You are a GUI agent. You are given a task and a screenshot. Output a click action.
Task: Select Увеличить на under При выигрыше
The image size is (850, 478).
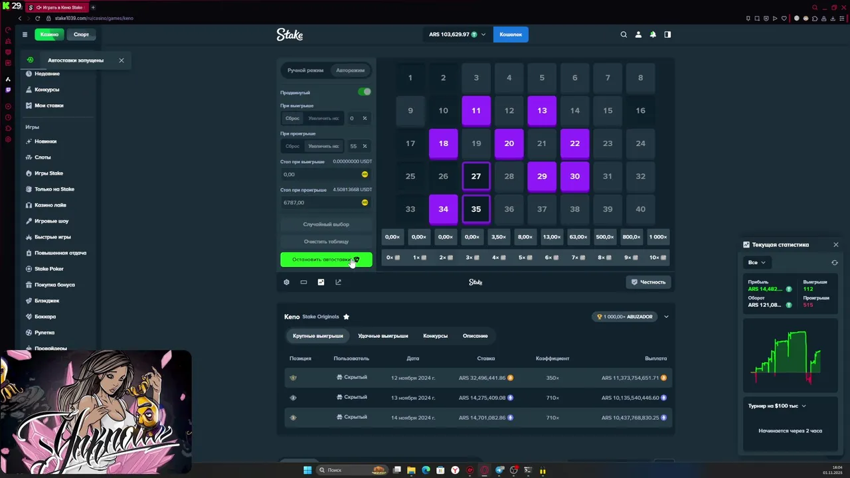pyautogui.click(x=323, y=118)
